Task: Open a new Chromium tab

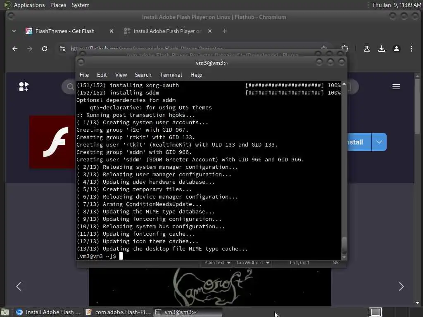Action: [224, 31]
